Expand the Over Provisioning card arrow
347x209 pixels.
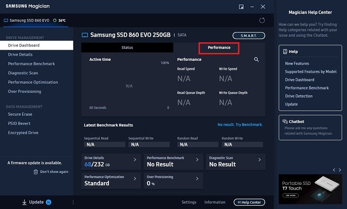pyautogui.click(x=197, y=179)
